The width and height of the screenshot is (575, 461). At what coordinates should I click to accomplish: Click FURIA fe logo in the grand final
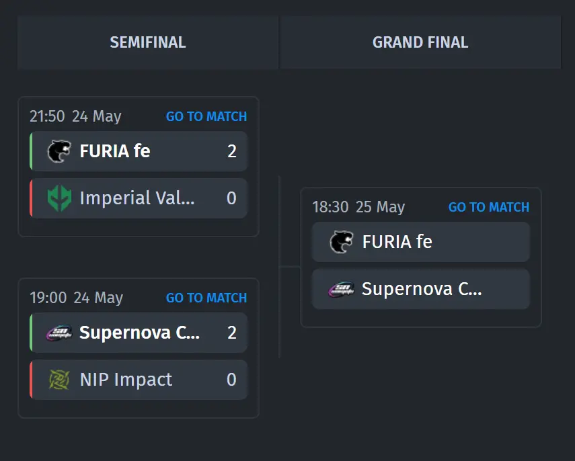(342, 242)
